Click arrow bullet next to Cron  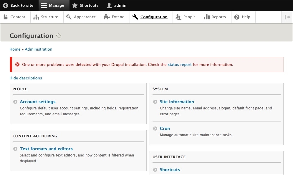155,128
